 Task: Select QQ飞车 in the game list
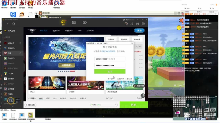(x=11, y=73)
